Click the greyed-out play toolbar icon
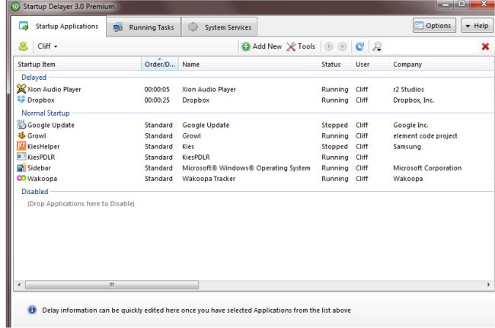Screen dimensions: 495x328 coord(329,46)
